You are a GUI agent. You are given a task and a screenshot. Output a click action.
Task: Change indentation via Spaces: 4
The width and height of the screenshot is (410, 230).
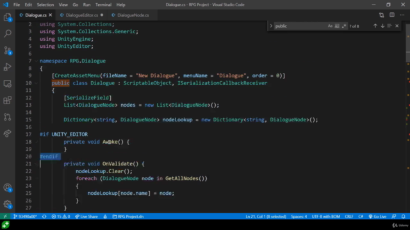[x=299, y=217]
